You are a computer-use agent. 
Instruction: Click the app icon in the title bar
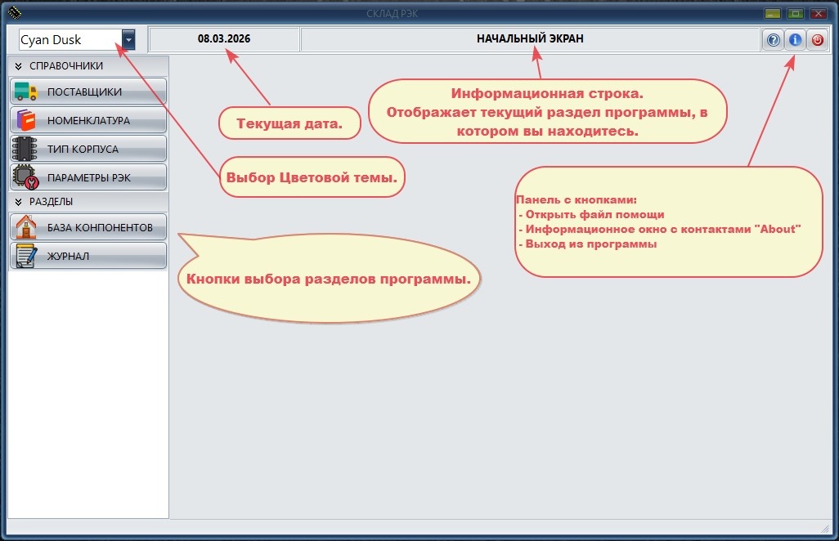(x=15, y=12)
